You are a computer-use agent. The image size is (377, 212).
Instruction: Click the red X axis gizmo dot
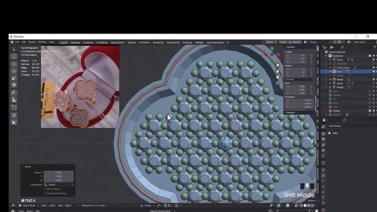(279, 55)
